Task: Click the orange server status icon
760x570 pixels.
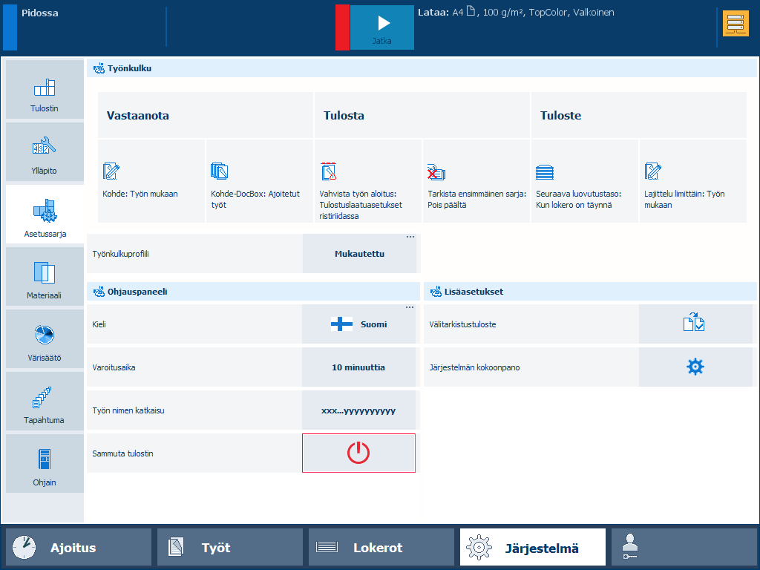Action: point(736,24)
